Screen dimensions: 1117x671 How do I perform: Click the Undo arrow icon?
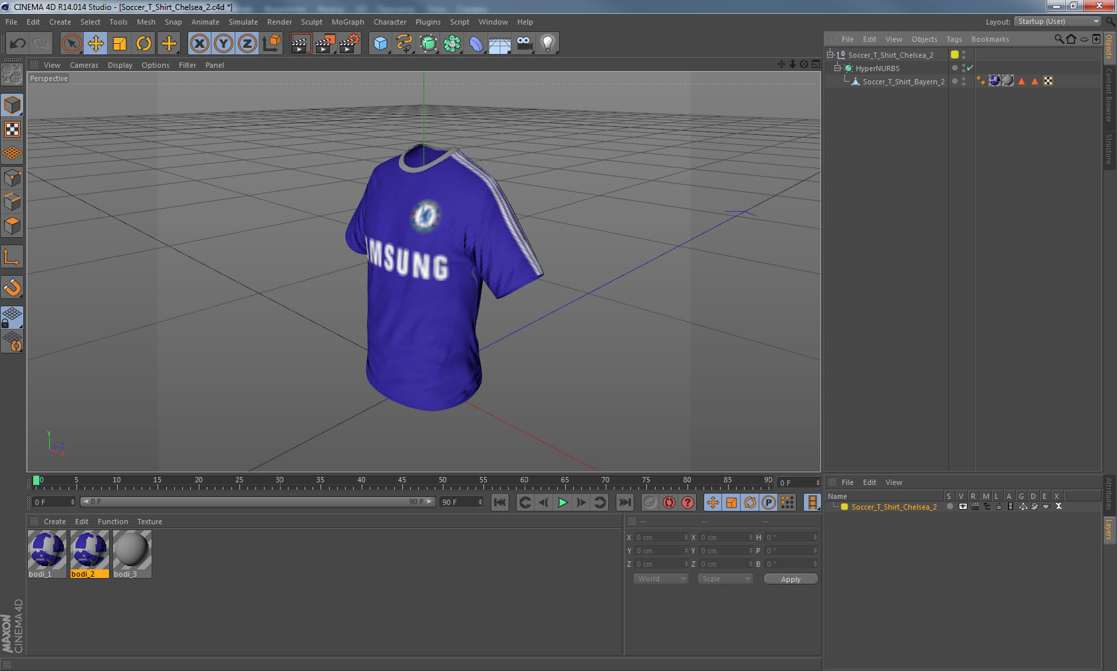[17, 44]
